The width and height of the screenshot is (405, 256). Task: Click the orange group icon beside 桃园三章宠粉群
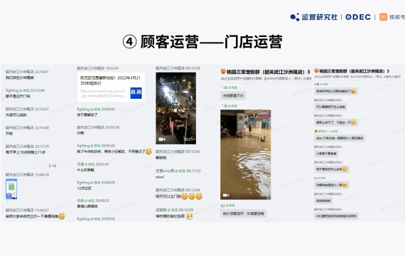[x=223, y=71]
